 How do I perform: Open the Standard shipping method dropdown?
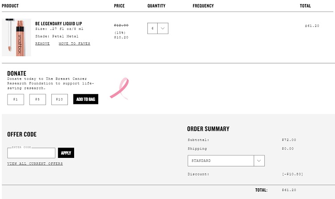226,161
